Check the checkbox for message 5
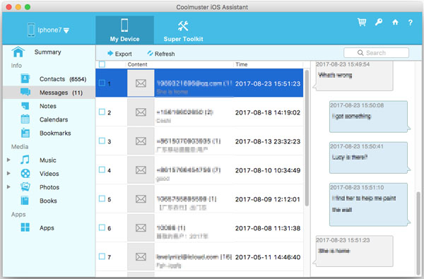Viewport: 424px width, 279px height. 102,198
